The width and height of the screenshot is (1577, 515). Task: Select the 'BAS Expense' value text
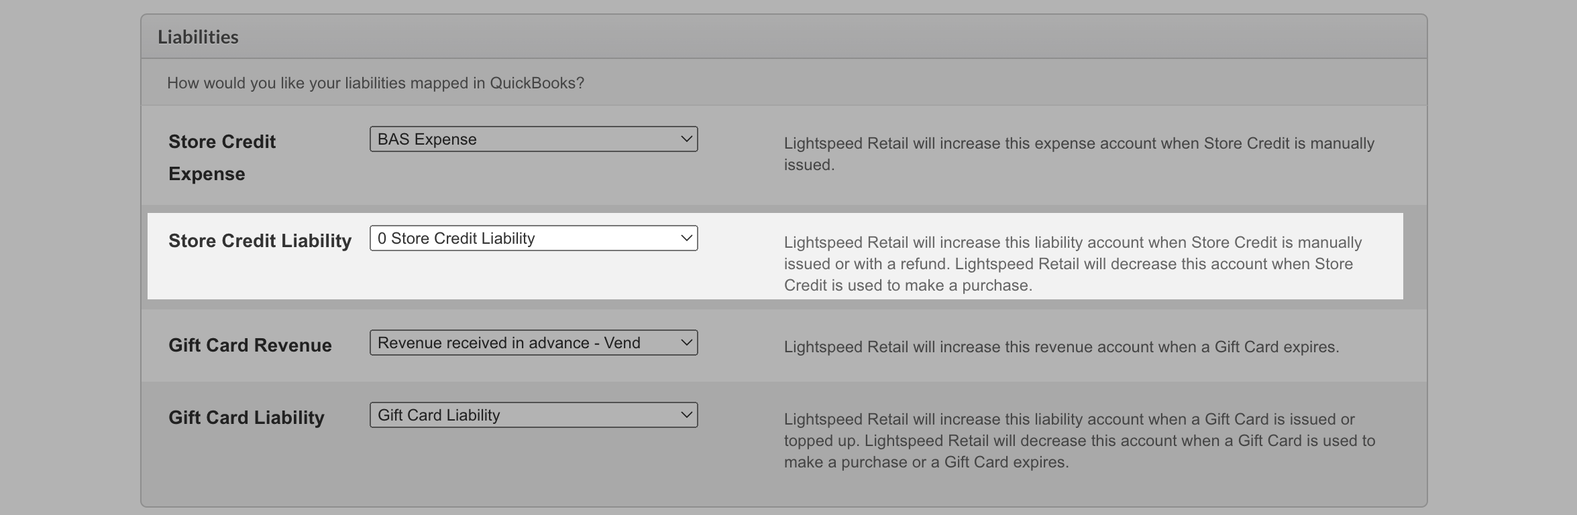(x=427, y=139)
